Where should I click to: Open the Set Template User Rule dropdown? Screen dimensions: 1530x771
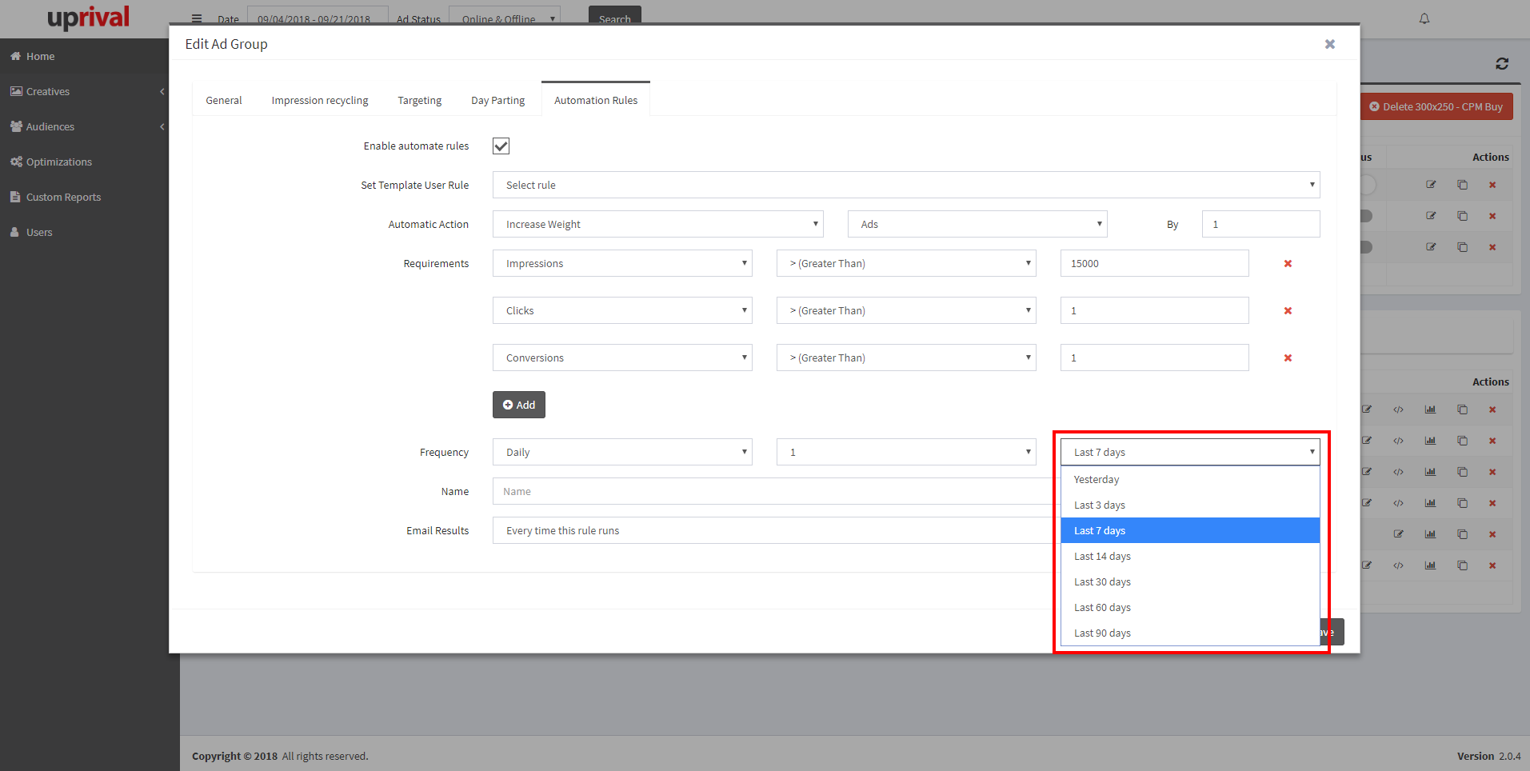(x=906, y=185)
